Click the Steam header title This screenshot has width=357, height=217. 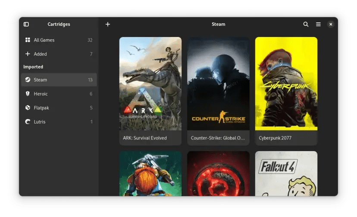coord(218,24)
